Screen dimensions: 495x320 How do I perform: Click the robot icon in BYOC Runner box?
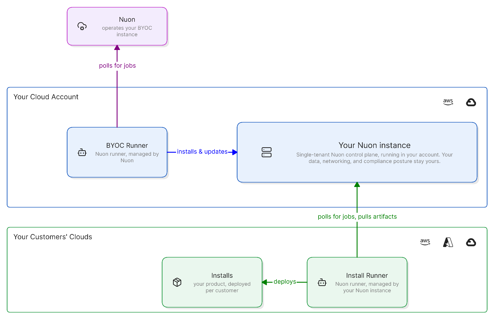(x=82, y=152)
